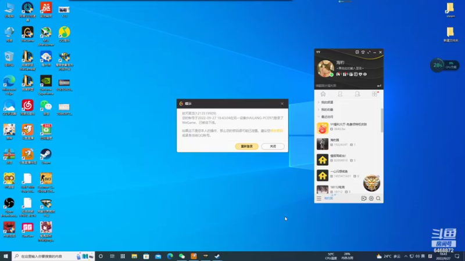The width and height of the screenshot is (465, 261).
Task: Open Task View on the taskbar
Action: click(x=112, y=256)
